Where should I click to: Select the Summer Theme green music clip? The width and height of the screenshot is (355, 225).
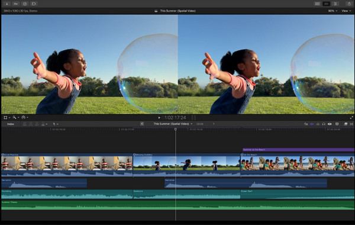178,205
